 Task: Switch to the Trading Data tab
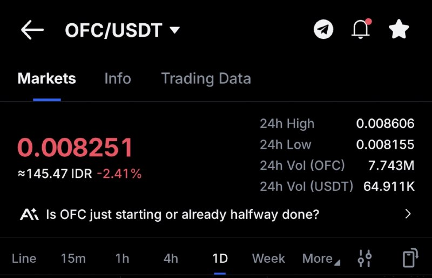(x=206, y=78)
